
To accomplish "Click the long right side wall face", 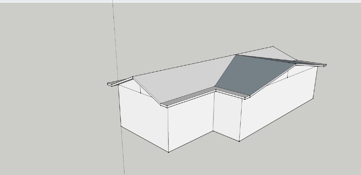I will pyautogui.click(x=279, y=106).
